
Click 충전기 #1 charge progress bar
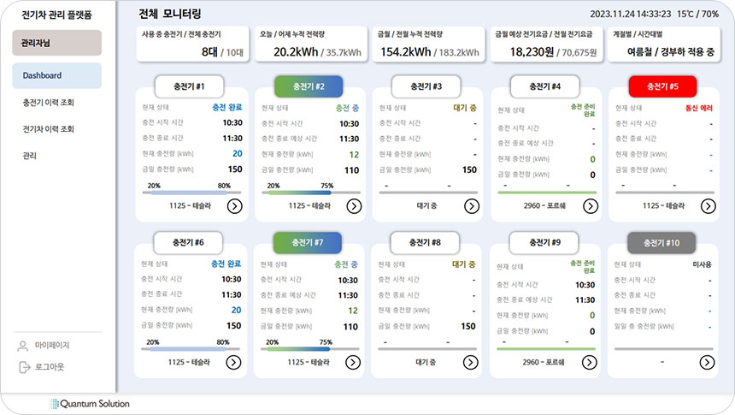click(x=189, y=193)
